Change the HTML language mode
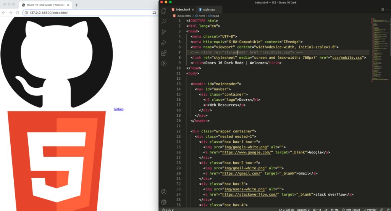 coord(334,209)
